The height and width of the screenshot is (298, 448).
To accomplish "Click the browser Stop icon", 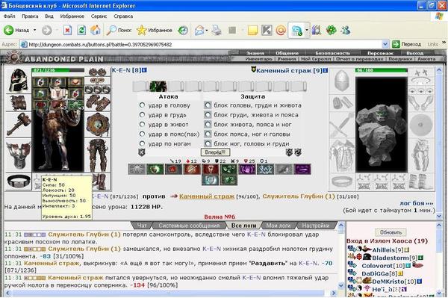I will (67, 30).
